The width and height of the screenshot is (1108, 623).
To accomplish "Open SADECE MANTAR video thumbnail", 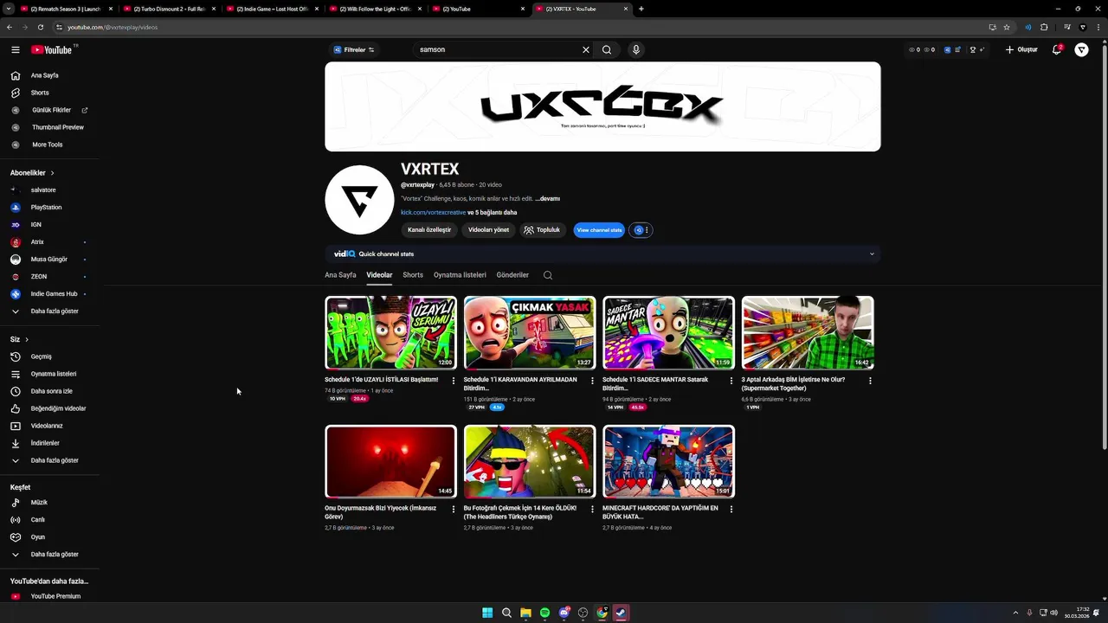I will (668, 333).
